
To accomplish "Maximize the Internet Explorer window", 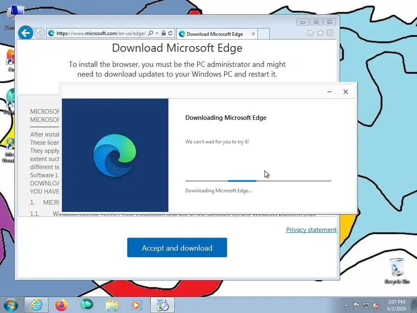I will tap(316, 22).
